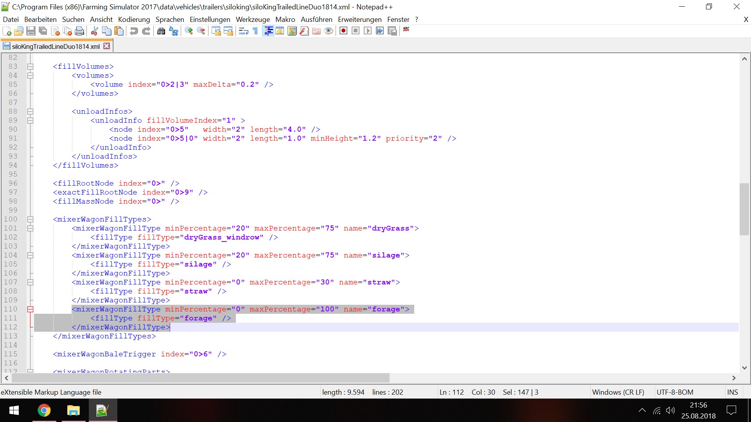Viewport: 751px width, 422px height.
Task: Click the spell check ABC icon
Action: [406, 30]
